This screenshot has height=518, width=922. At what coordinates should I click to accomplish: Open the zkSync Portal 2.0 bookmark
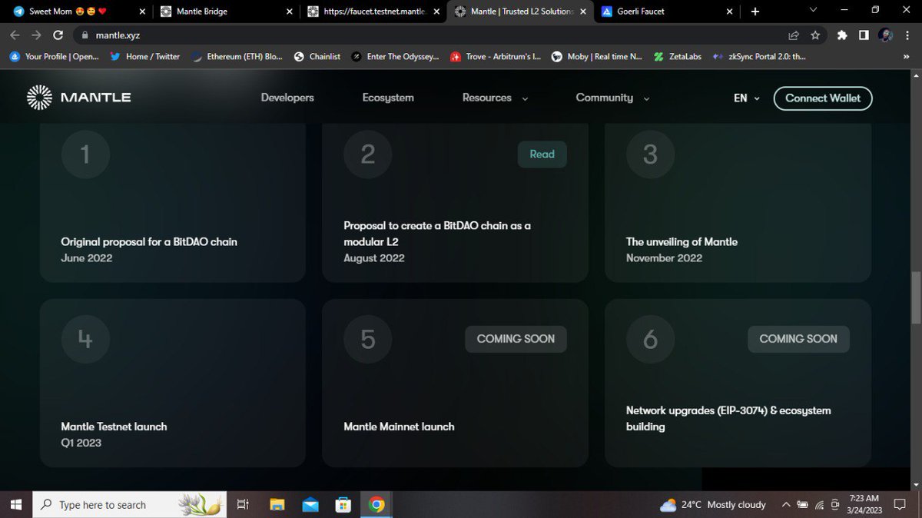759,56
